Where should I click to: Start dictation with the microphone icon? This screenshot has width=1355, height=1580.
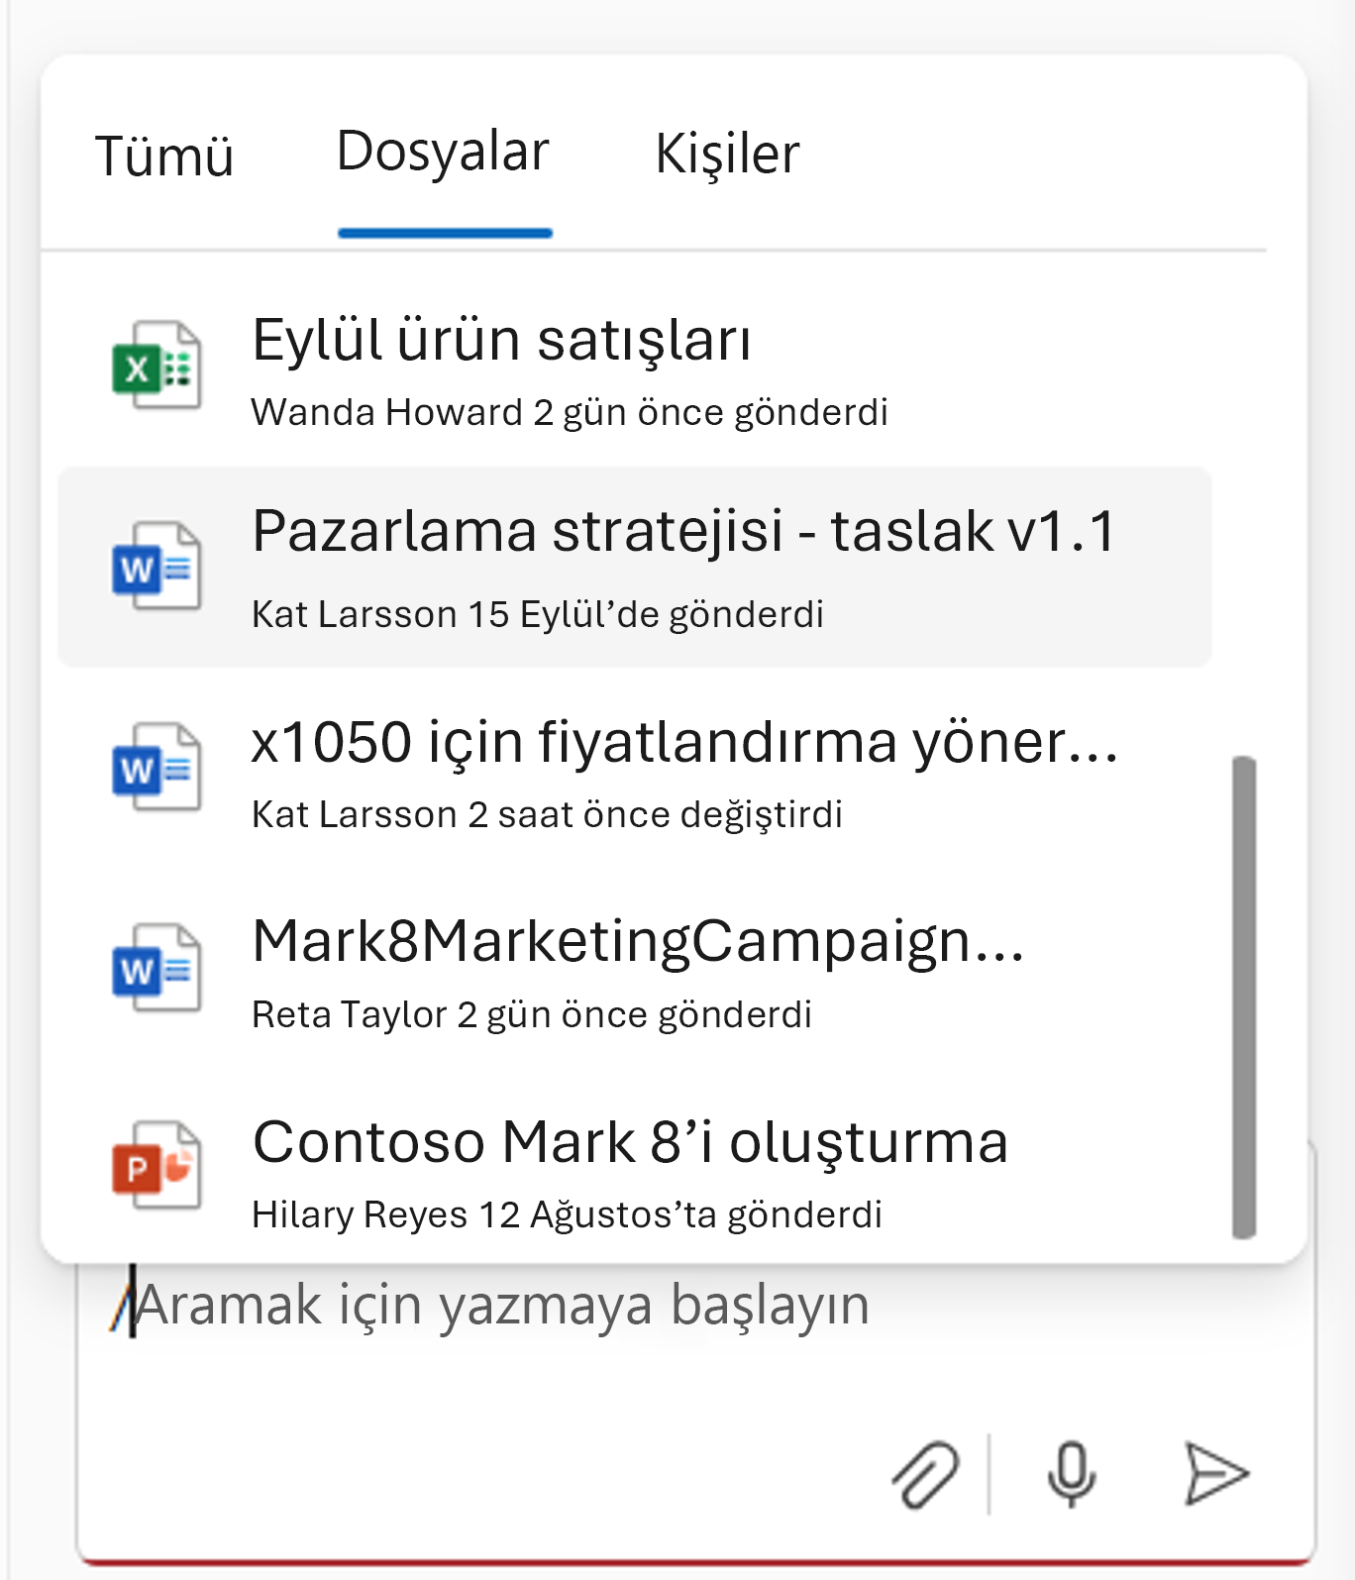click(x=1072, y=1474)
